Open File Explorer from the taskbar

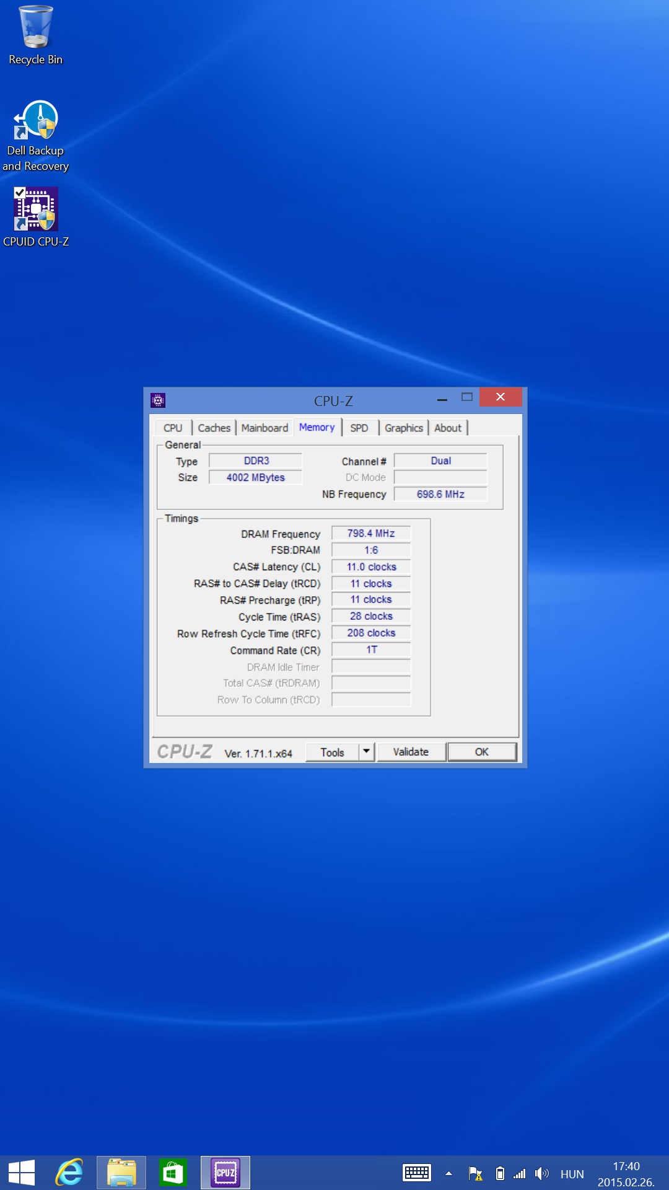point(121,1173)
